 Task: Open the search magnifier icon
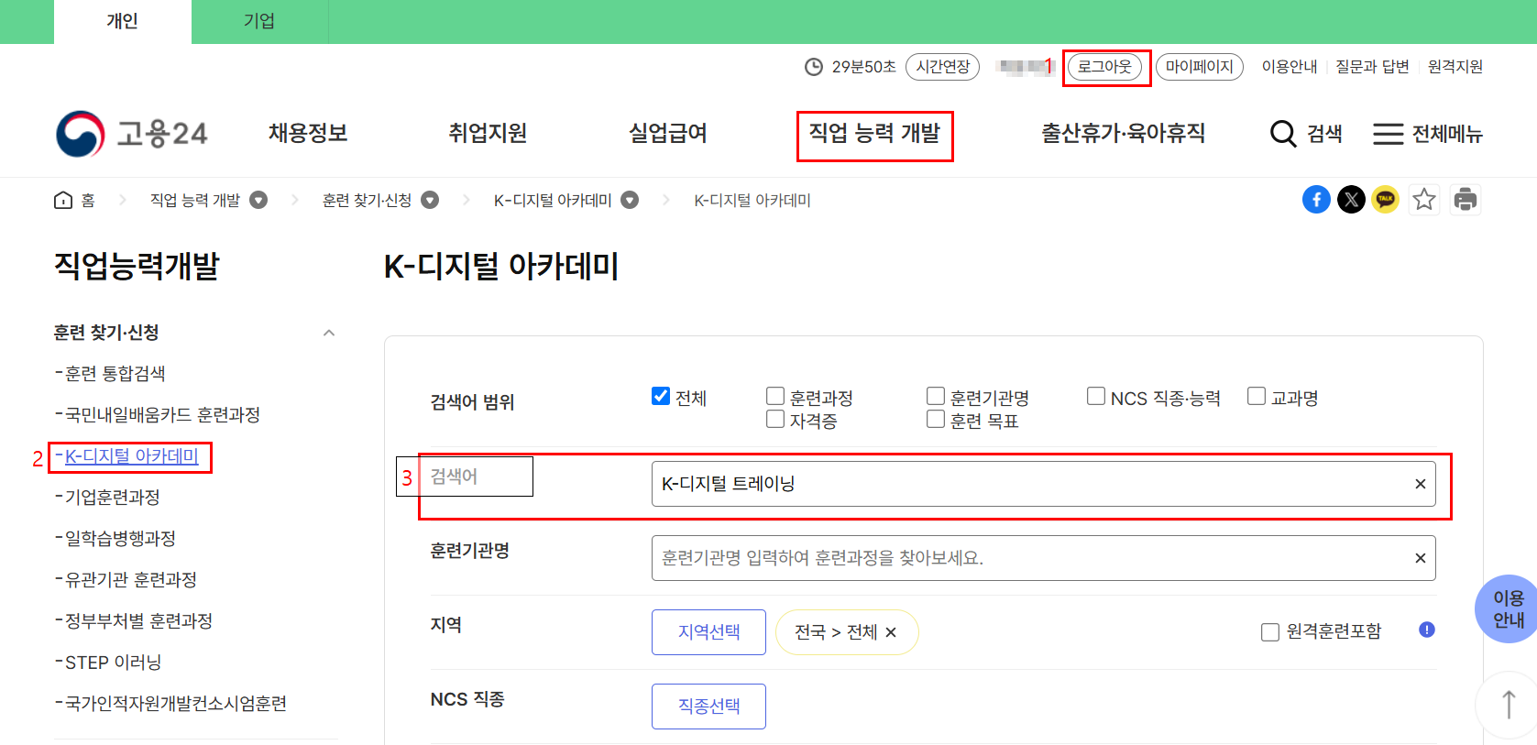(x=1283, y=134)
